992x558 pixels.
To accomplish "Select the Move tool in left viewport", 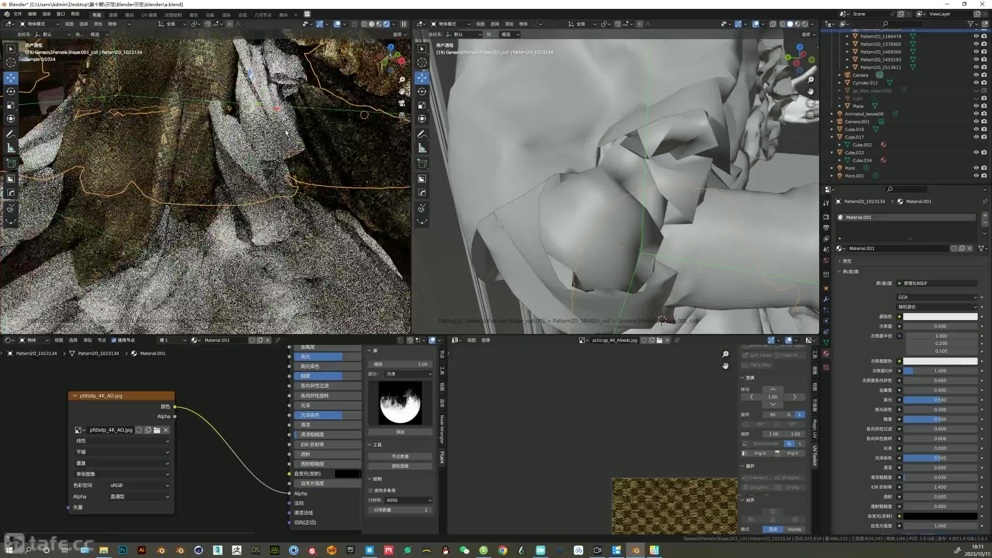I will [11, 78].
